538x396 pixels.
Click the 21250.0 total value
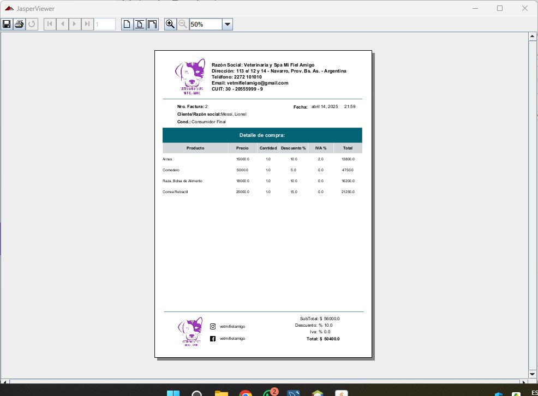pyautogui.click(x=348, y=192)
